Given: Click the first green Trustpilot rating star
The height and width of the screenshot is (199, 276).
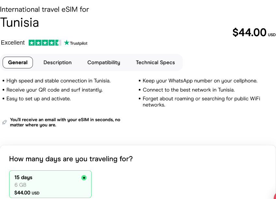Looking at the screenshot, I should coord(32,43).
